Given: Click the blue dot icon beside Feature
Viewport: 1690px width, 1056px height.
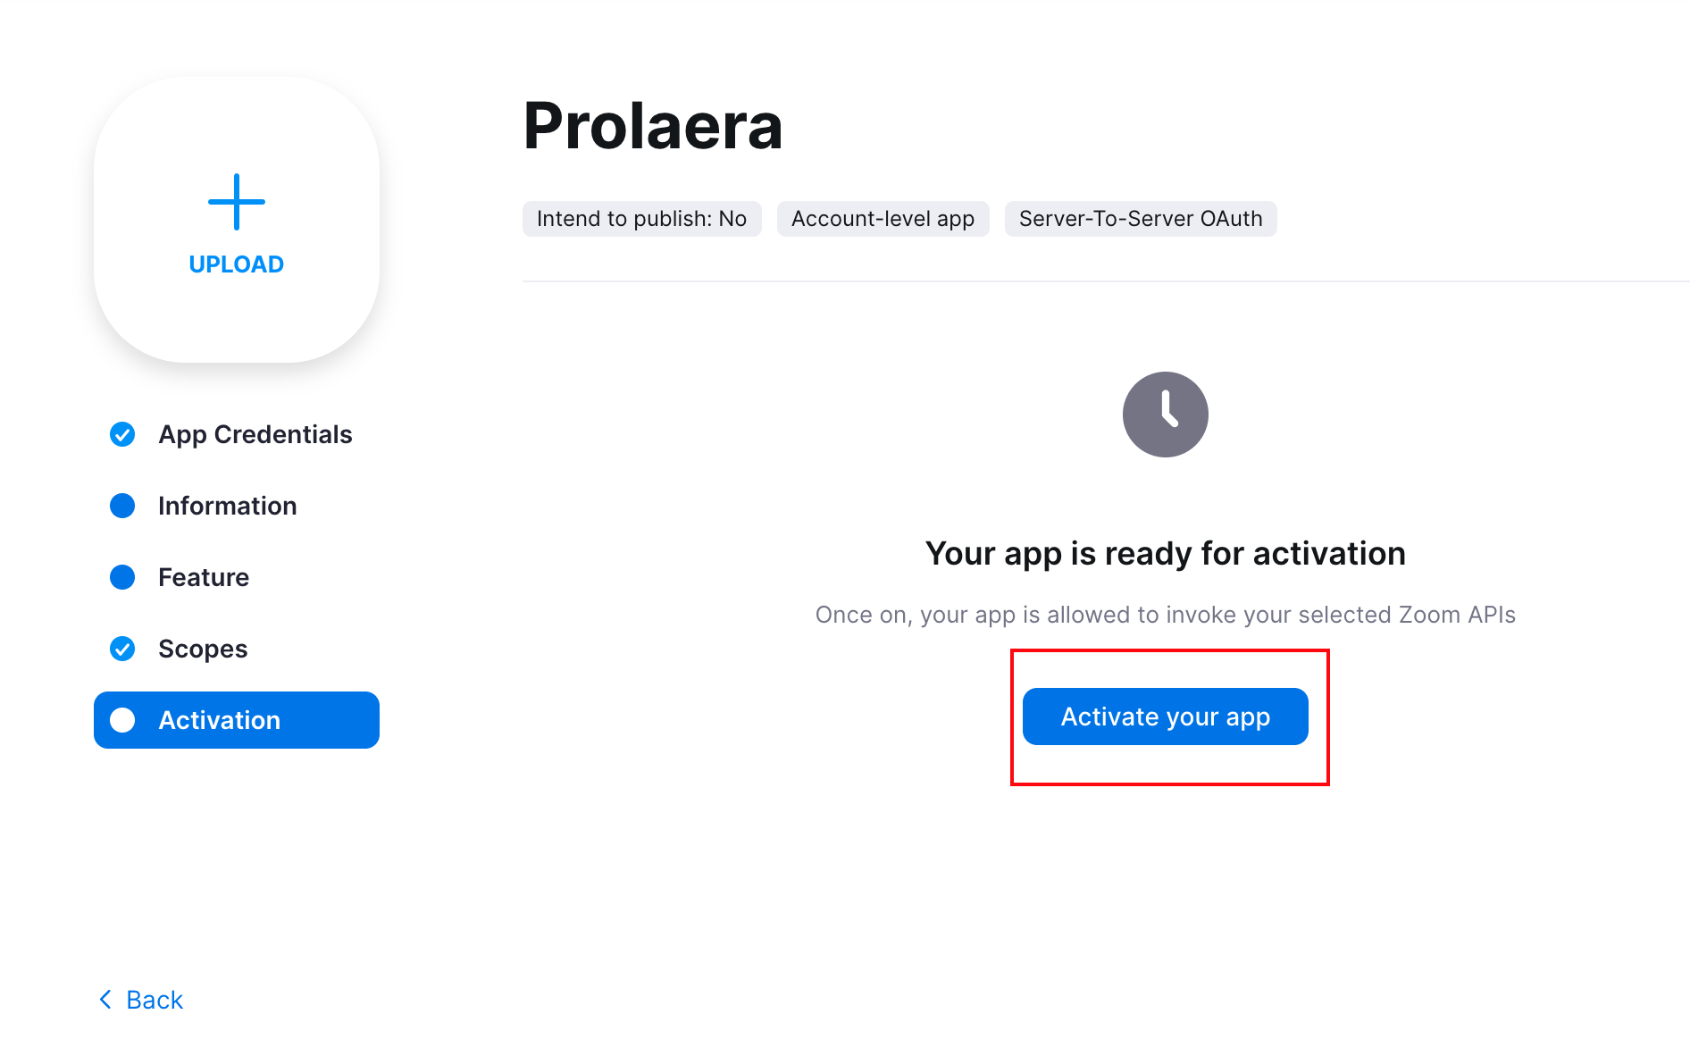Looking at the screenshot, I should [121, 577].
